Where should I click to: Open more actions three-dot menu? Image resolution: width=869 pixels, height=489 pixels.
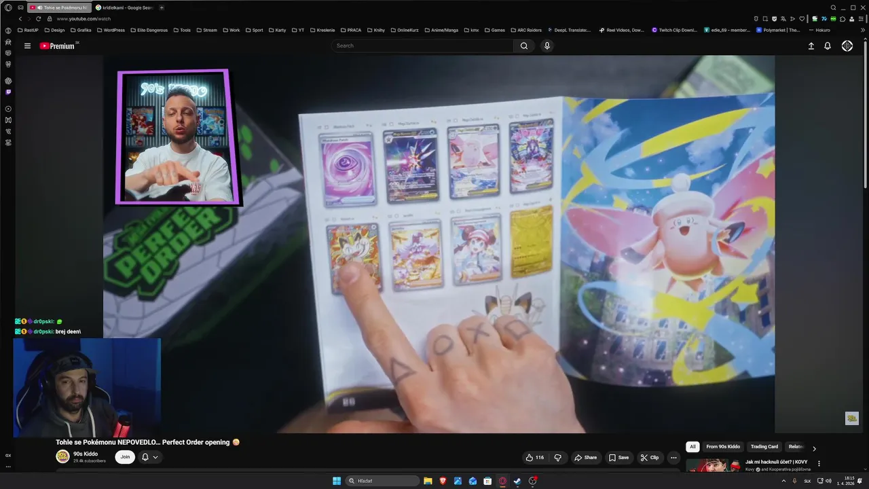pyautogui.click(x=673, y=457)
